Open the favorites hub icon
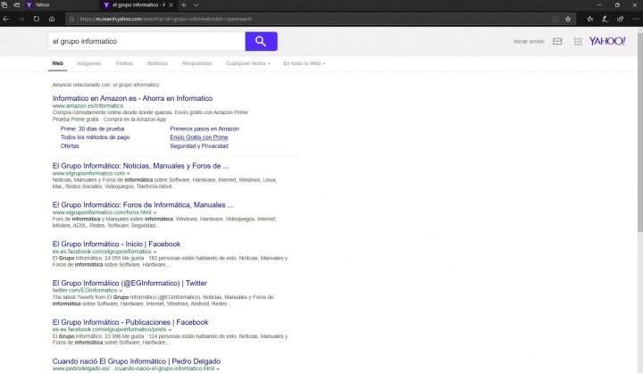 pos(589,19)
